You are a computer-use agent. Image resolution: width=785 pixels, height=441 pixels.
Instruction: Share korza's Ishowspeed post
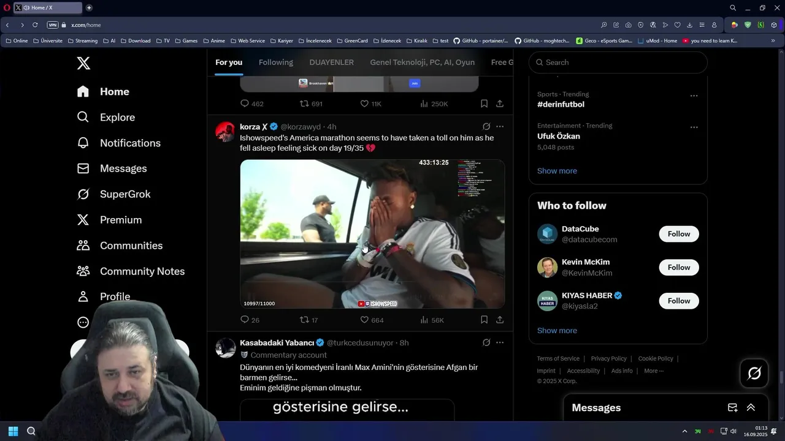[500, 320]
